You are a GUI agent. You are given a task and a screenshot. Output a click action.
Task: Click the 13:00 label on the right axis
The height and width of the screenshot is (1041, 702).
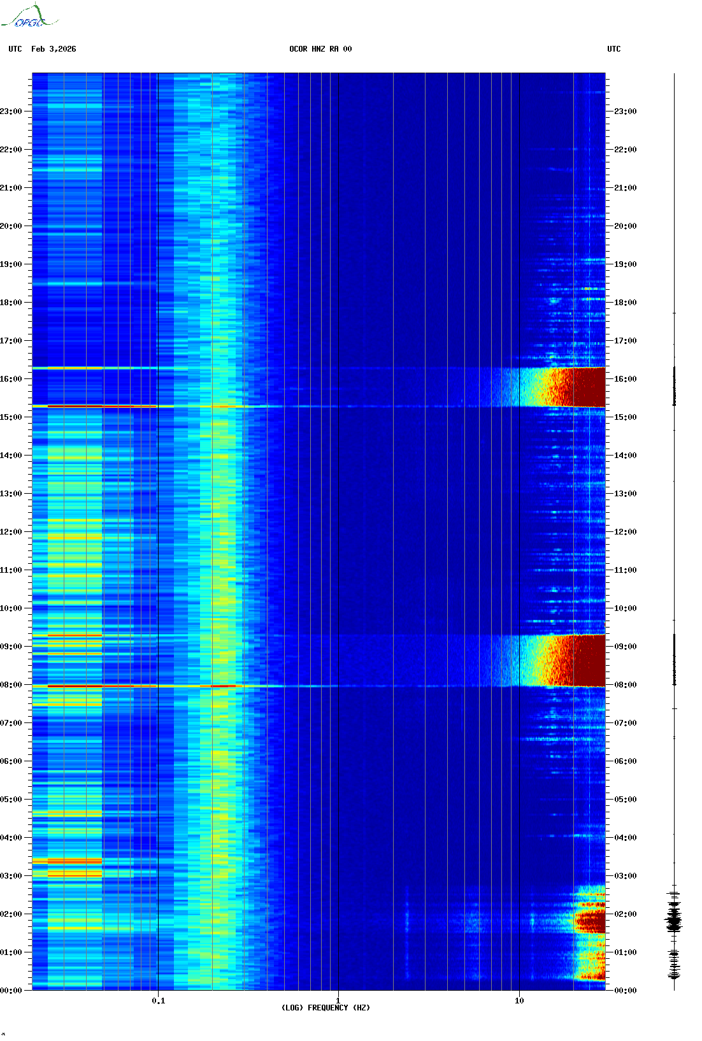[625, 494]
